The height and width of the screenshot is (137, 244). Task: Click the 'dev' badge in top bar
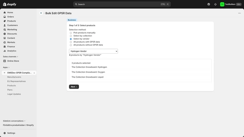(x=239, y=4)
